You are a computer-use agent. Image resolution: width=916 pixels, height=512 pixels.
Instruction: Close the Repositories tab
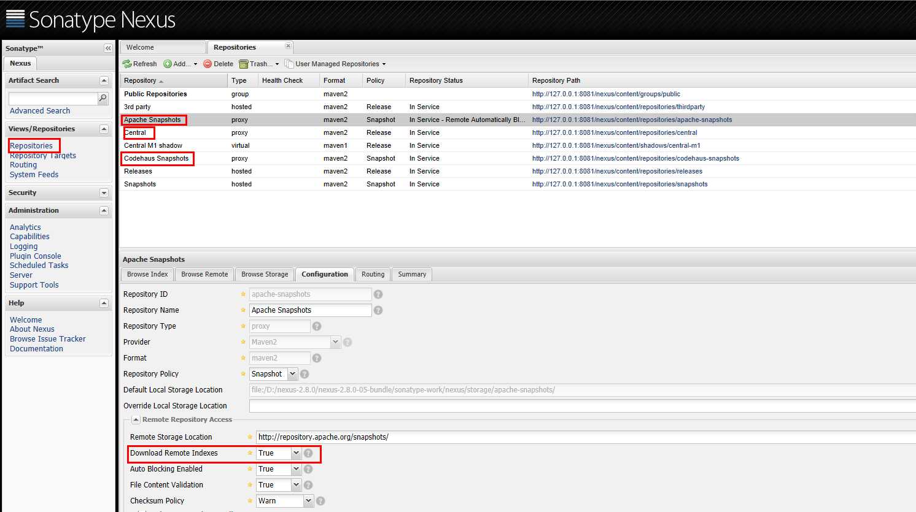coord(288,46)
